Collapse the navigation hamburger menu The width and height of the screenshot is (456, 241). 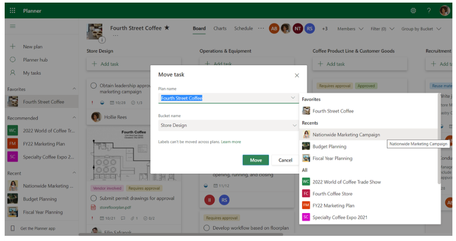click(x=12, y=26)
